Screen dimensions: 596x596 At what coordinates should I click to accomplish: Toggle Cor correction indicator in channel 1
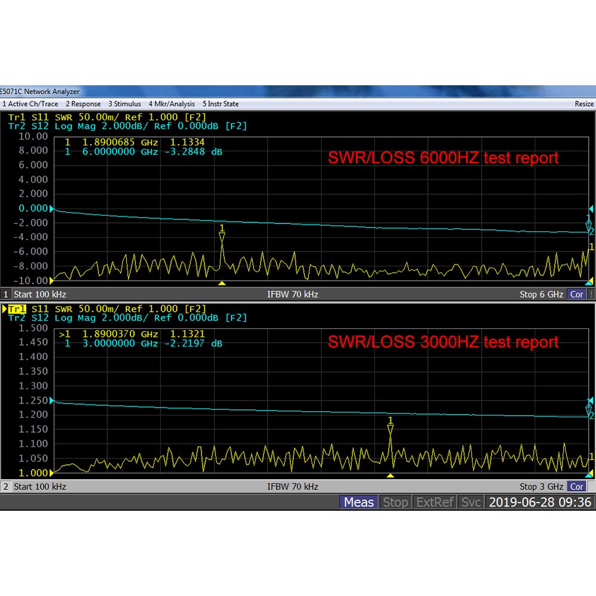[x=576, y=294]
